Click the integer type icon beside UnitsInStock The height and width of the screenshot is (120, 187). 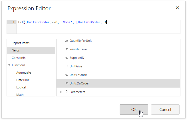[x=67, y=75]
